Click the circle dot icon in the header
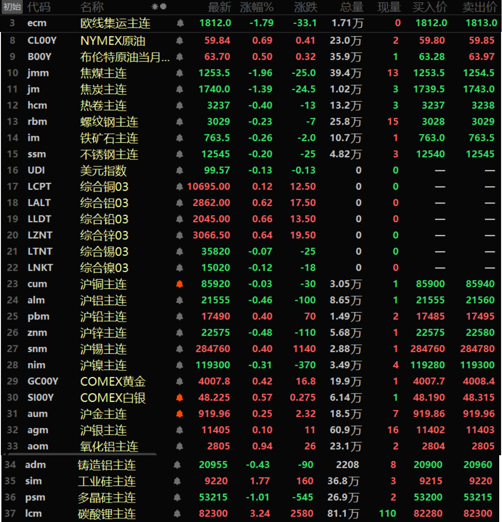502x522 pixels. click(x=163, y=7)
